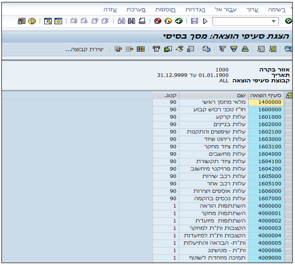Click the Generate Shortcut icon
This screenshot has width=295, height=265.
point(48,21)
